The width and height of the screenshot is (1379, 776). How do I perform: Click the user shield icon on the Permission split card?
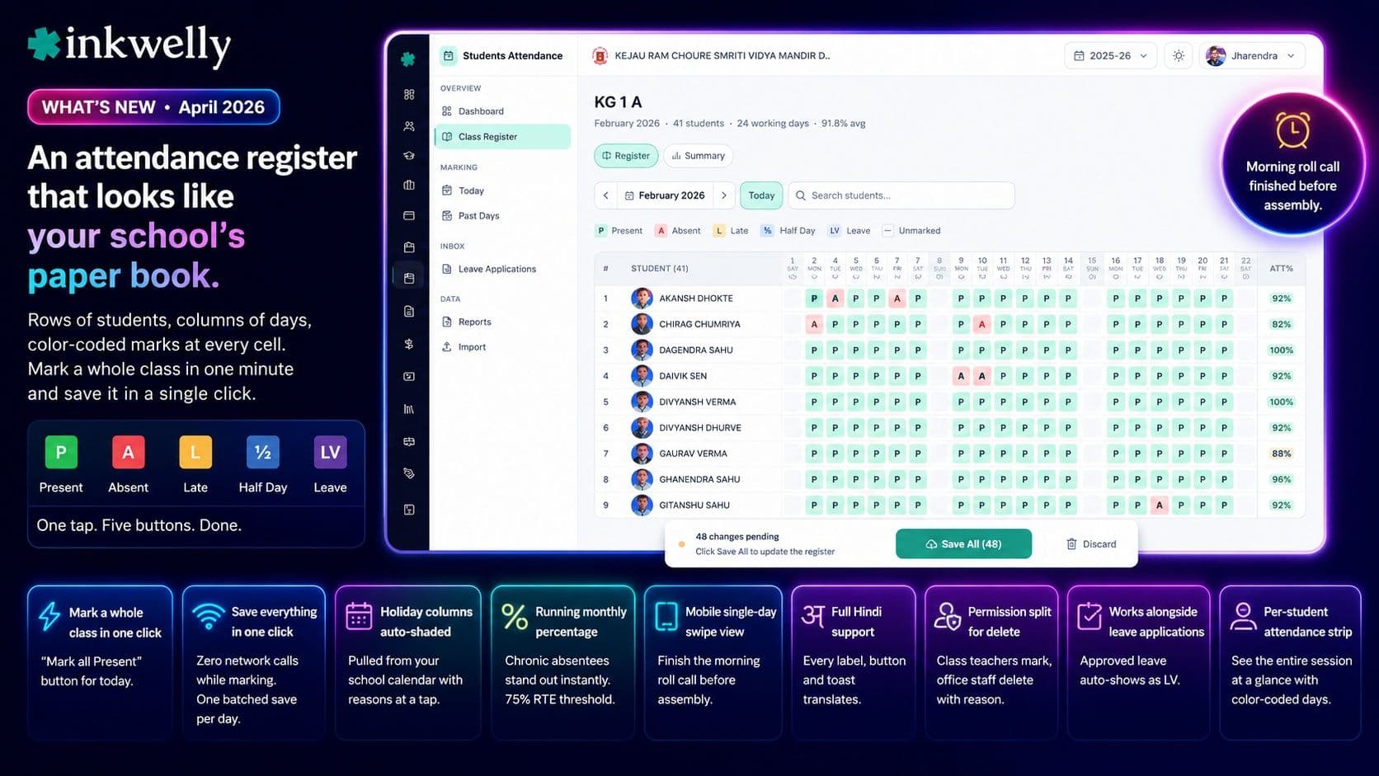tap(947, 616)
